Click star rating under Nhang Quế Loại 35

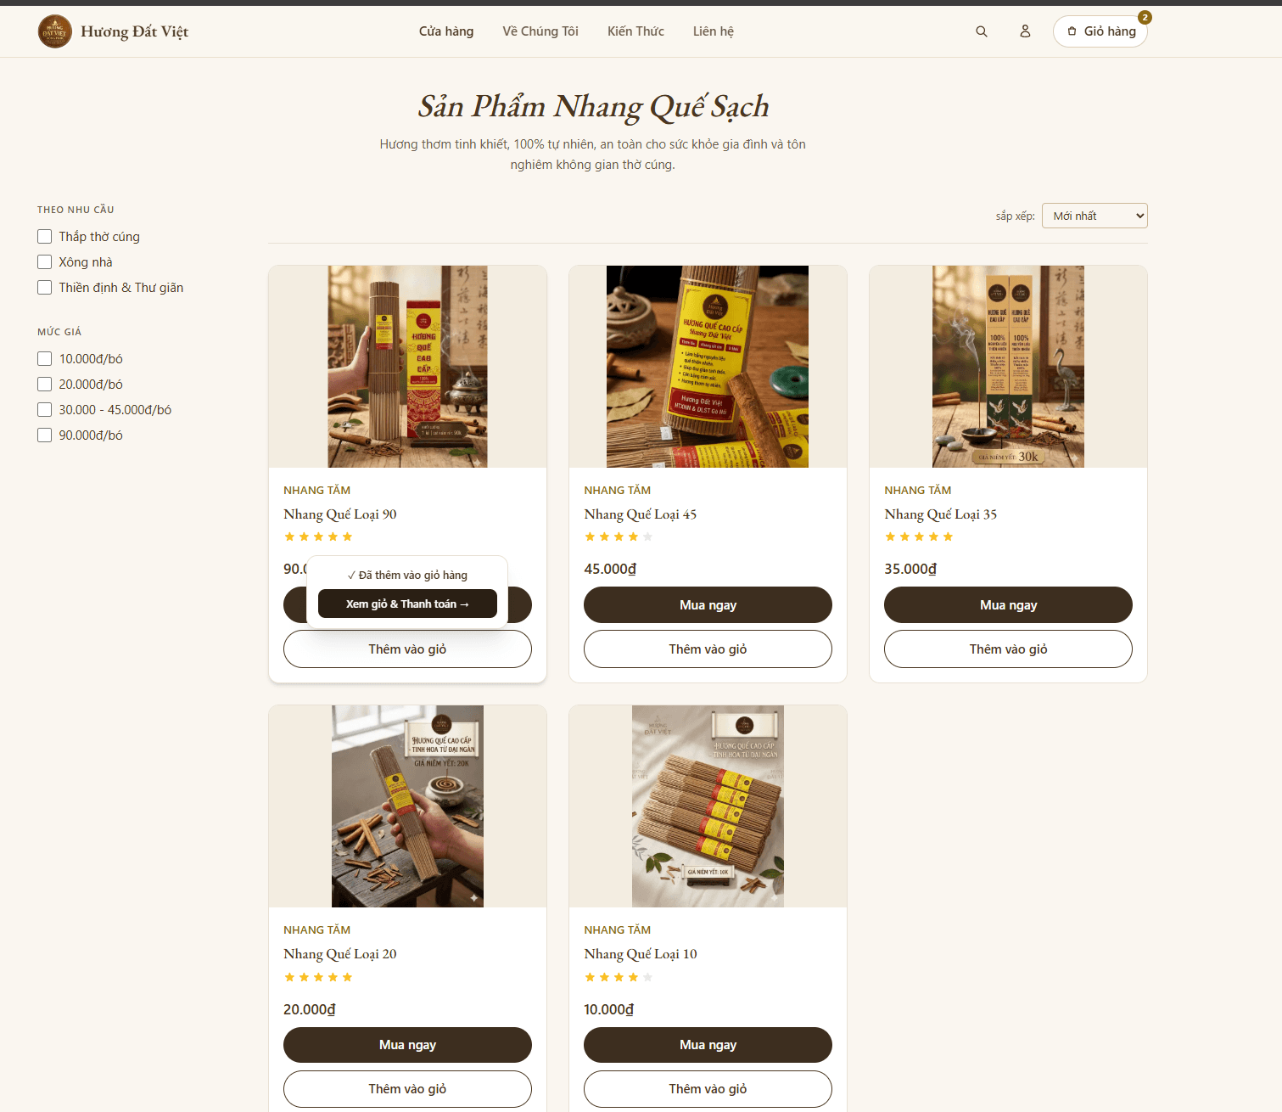[x=919, y=536]
